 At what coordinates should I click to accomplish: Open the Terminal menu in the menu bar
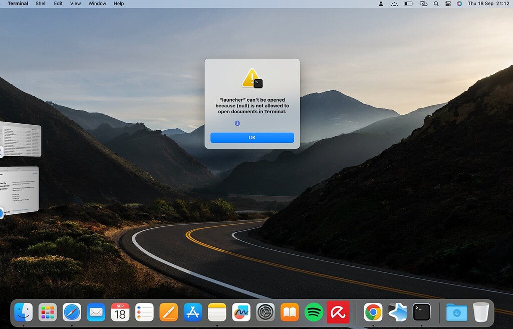[x=17, y=4]
